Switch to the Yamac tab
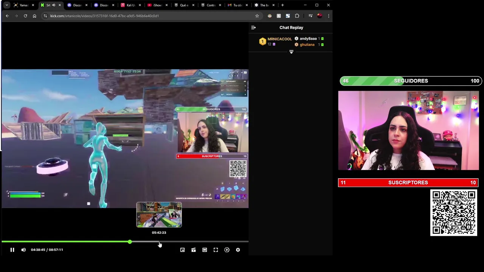484x272 pixels. (x=24, y=5)
